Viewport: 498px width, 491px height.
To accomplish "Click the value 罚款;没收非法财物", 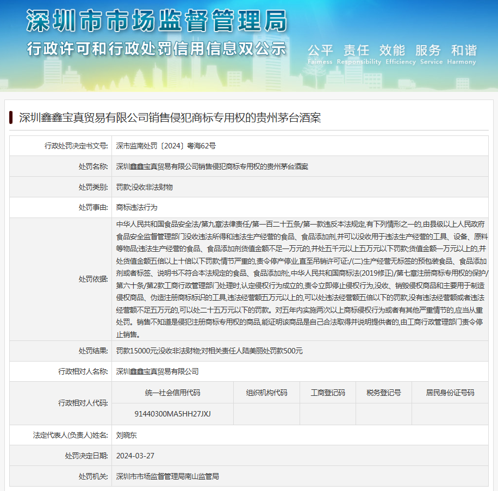I will 145,187.
